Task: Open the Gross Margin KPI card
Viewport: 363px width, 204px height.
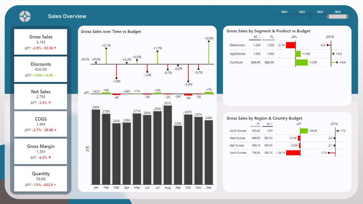Action: click(41, 151)
